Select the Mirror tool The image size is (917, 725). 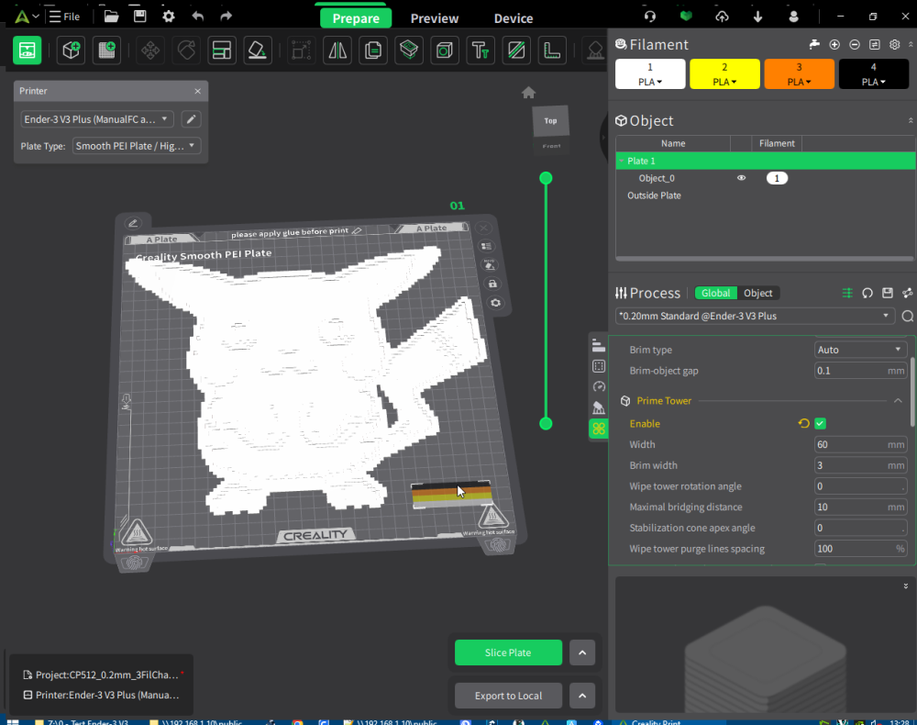[337, 50]
